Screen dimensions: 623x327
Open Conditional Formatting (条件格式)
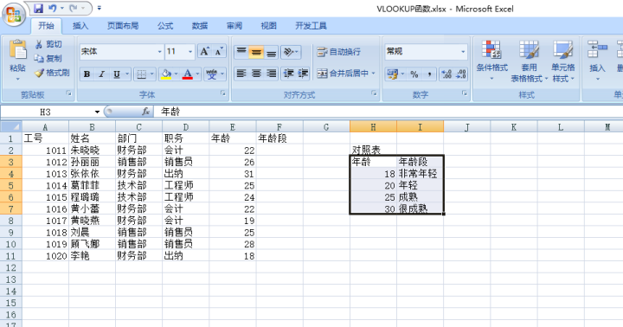[x=491, y=61]
